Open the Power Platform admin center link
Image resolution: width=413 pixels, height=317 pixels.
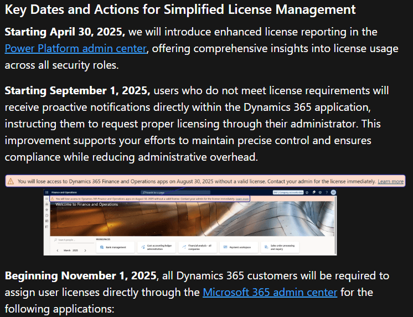(x=75, y=49)
